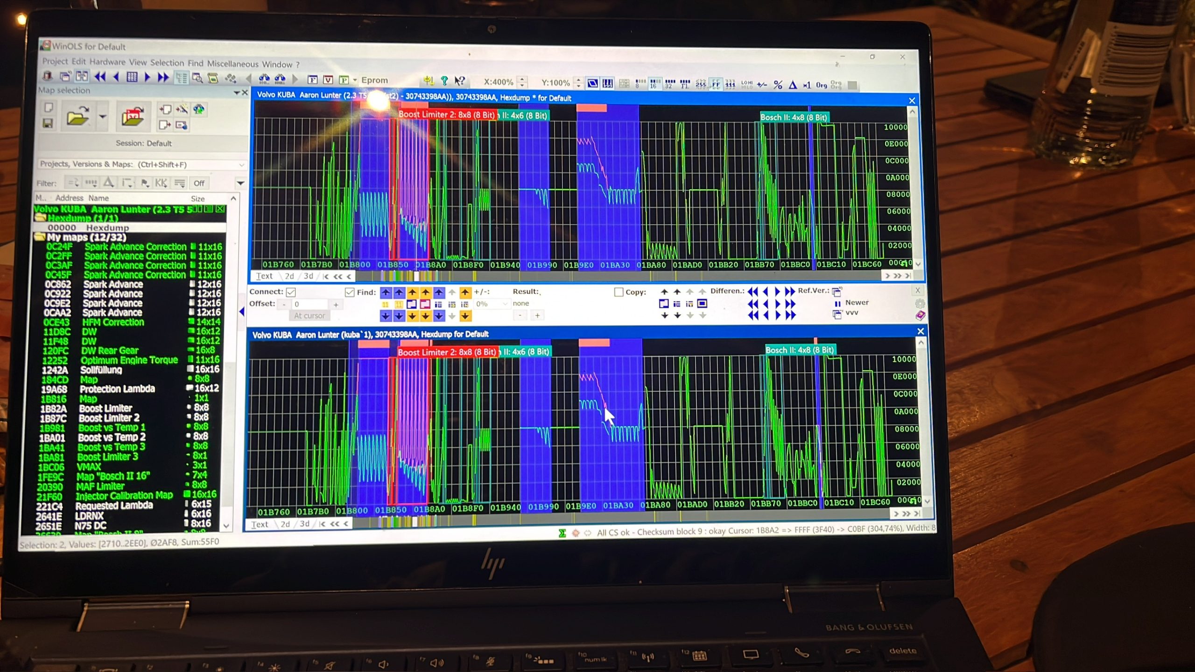Click the Org original values icon

pos(821,85)
